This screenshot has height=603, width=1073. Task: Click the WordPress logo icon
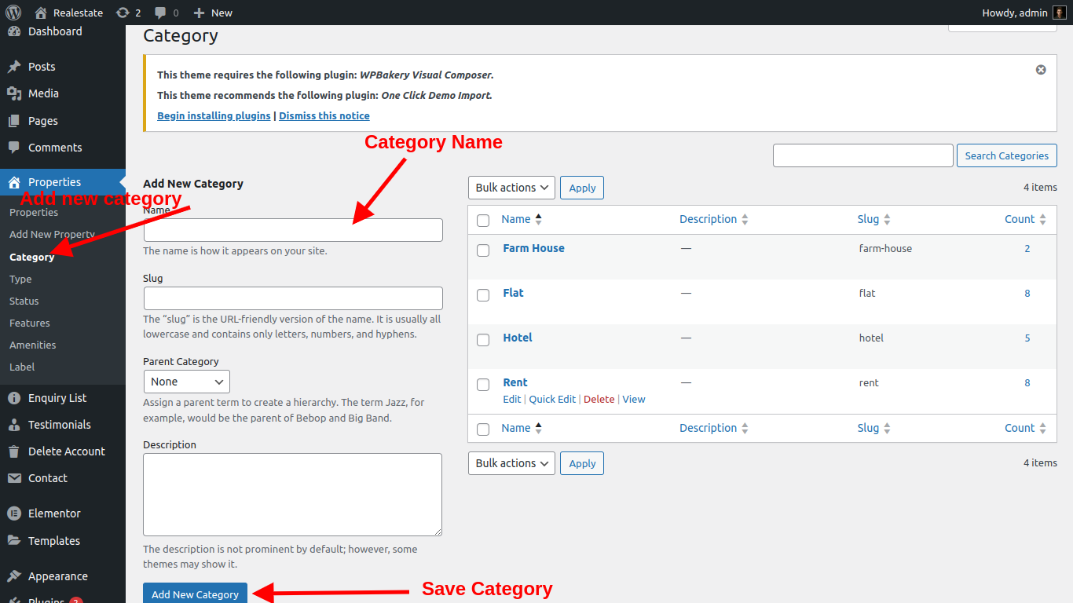(x=13, y=13)
